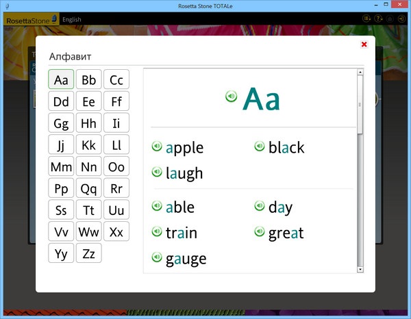
Task: Click the home icon in the top bar
Action: (x=390, y=18)
